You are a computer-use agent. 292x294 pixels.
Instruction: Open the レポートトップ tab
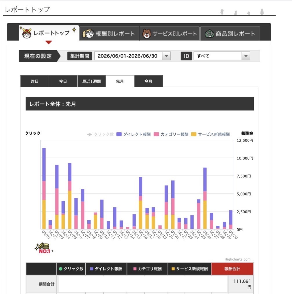click(x=49, y=33)
